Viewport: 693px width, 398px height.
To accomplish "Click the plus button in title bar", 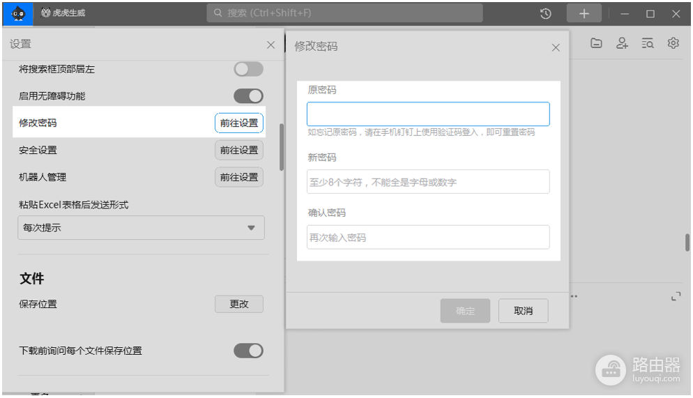I will coord(584,14).
